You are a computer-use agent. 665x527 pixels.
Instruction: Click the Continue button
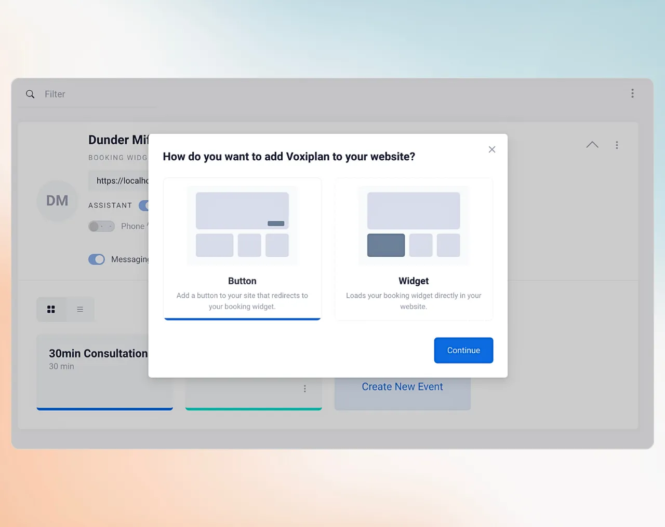click(463, 351)
